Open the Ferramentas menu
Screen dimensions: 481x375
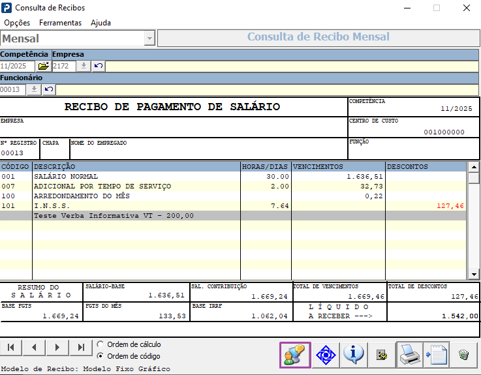coord(60,23)
